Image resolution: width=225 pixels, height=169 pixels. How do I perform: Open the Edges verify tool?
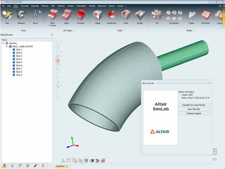[97, 17]
